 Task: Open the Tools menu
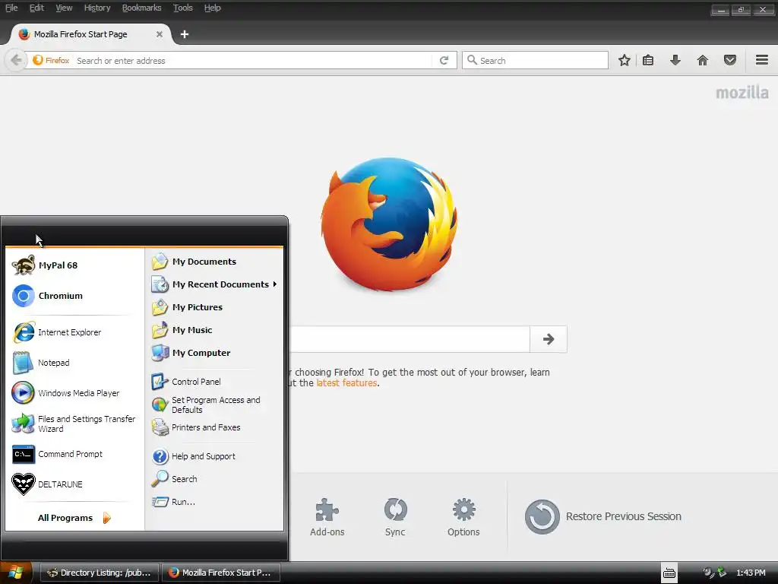pyautogui.click(x=182, y=8)
